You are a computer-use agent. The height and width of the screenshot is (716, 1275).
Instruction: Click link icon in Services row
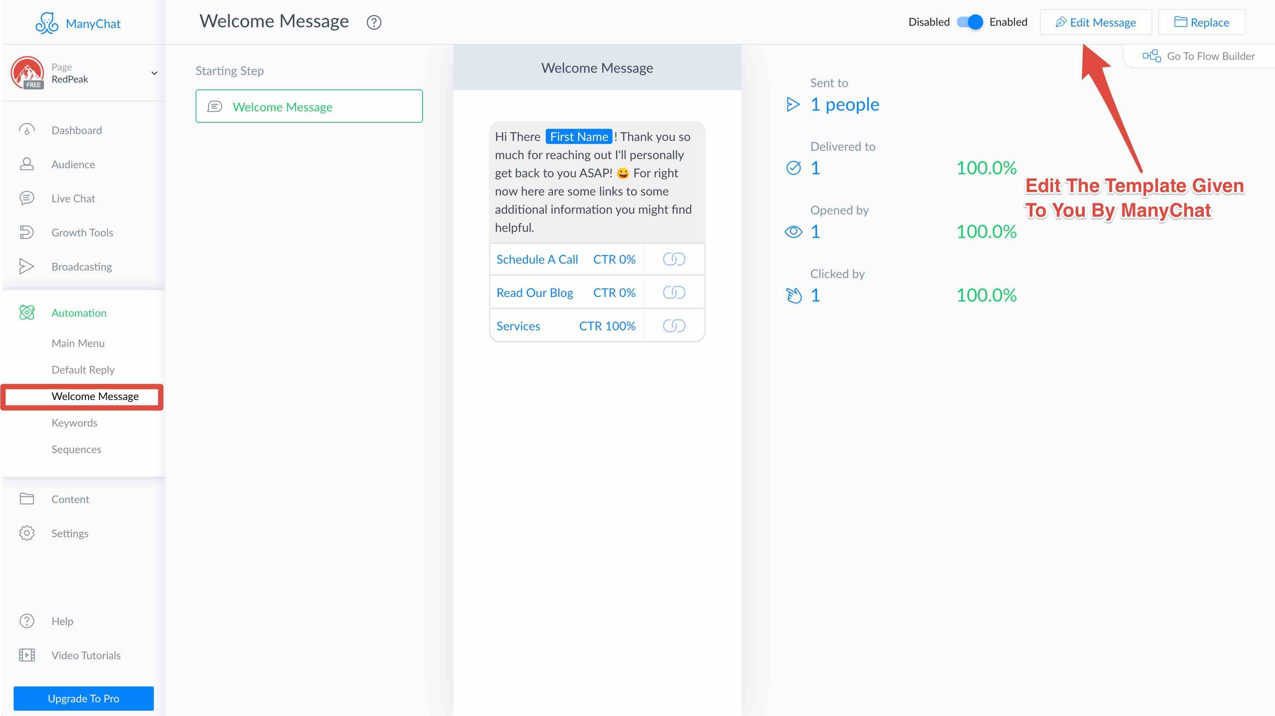(x=674, y=325)
